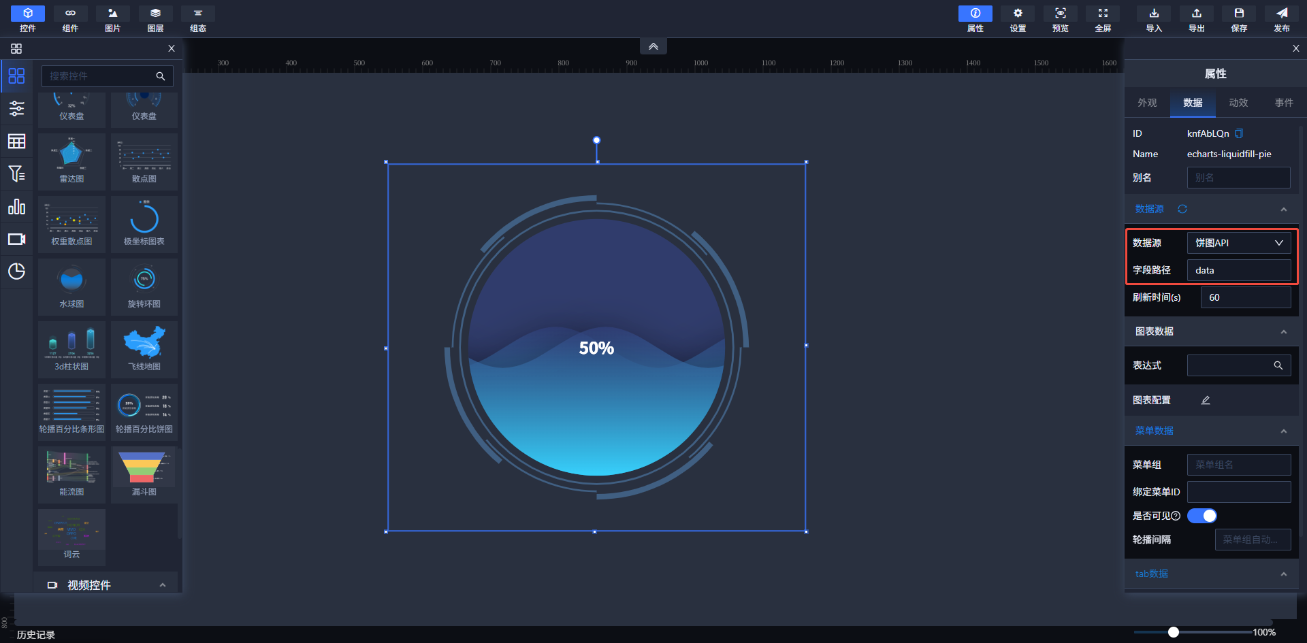This screenshot has width=1307, height=643.
Task: Open the filter category sidebar icon
Action: click(x=16, y=174)
